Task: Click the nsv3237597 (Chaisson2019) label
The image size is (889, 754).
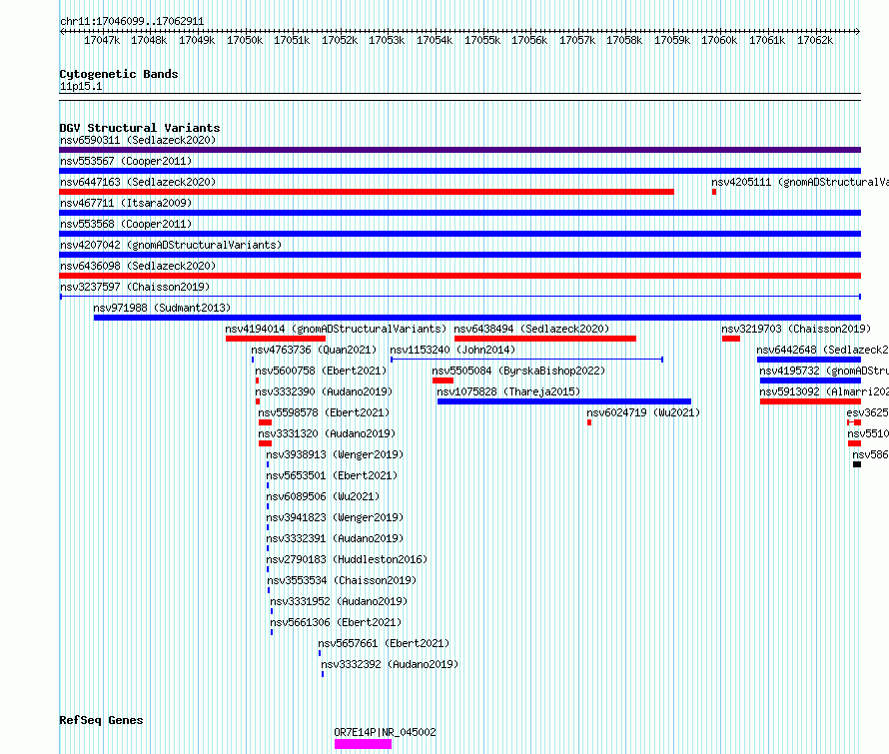Action: click(x=135, y=287)
